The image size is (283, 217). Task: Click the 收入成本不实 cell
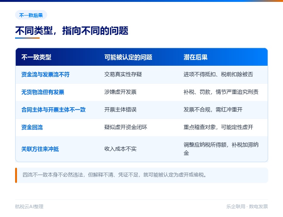pyautogui.click(x=120, y=149)
